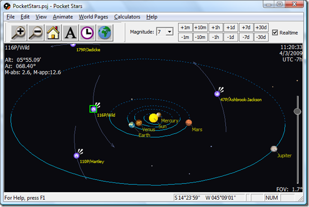Click the zoom in magnifier icon
Viewport: 309px width, 207px height.
[x=21, y=32]
